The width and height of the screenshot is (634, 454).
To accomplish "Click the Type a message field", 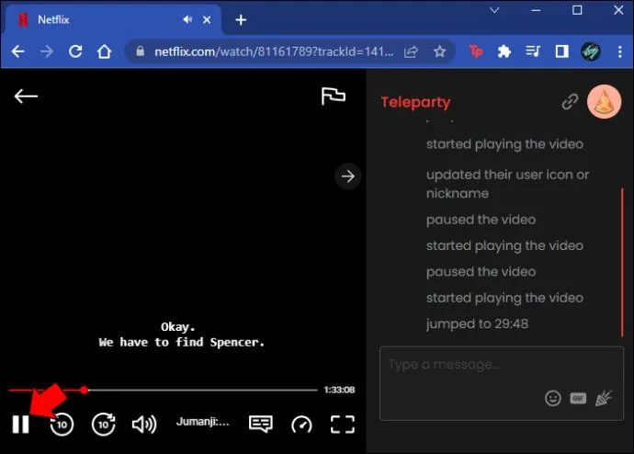I will click(502, 383).
